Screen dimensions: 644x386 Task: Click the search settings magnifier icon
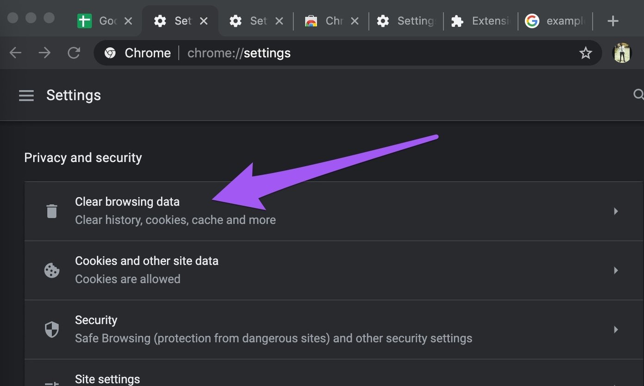tap(639, 94)
